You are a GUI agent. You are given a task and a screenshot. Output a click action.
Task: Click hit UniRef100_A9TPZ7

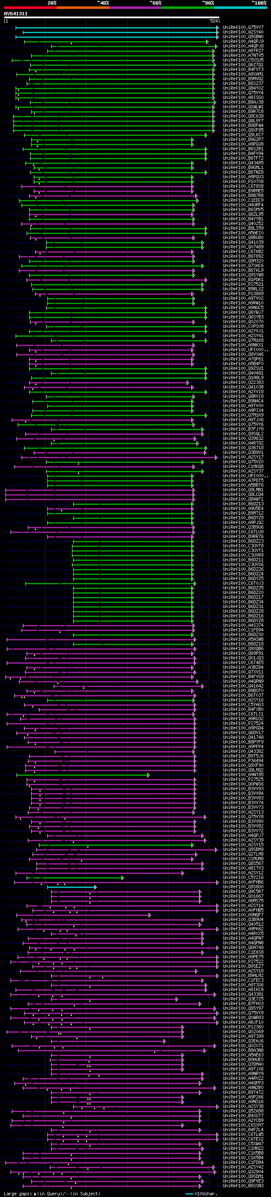[243, 51]
